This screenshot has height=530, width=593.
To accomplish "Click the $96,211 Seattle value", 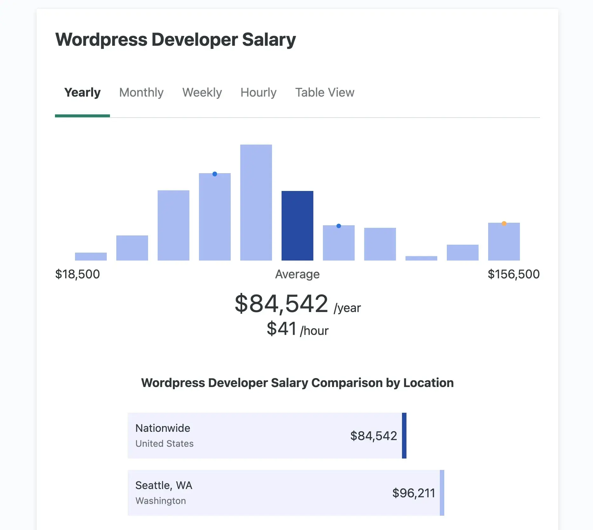I will pyautogui.click(x=413, y=493).
